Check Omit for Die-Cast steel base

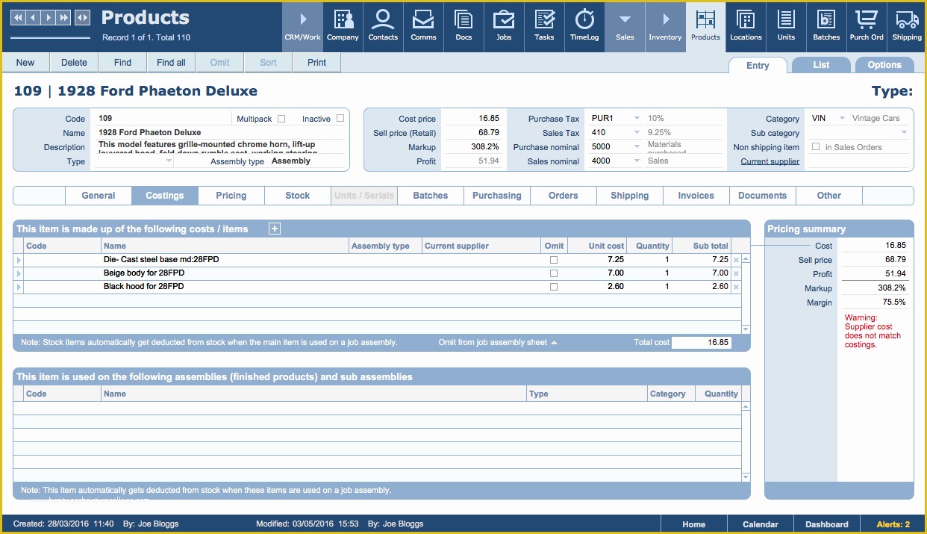click(553, 260)
